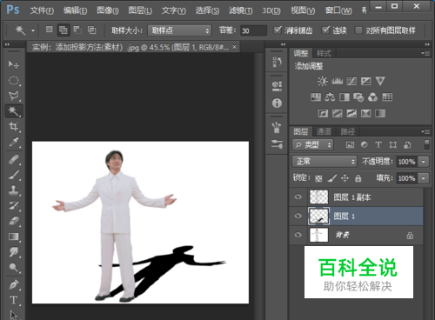Screen dimensions: 435x320
Task: Switch to the 路径 tab
Action: pyautogui.click(x=347, y=131)
